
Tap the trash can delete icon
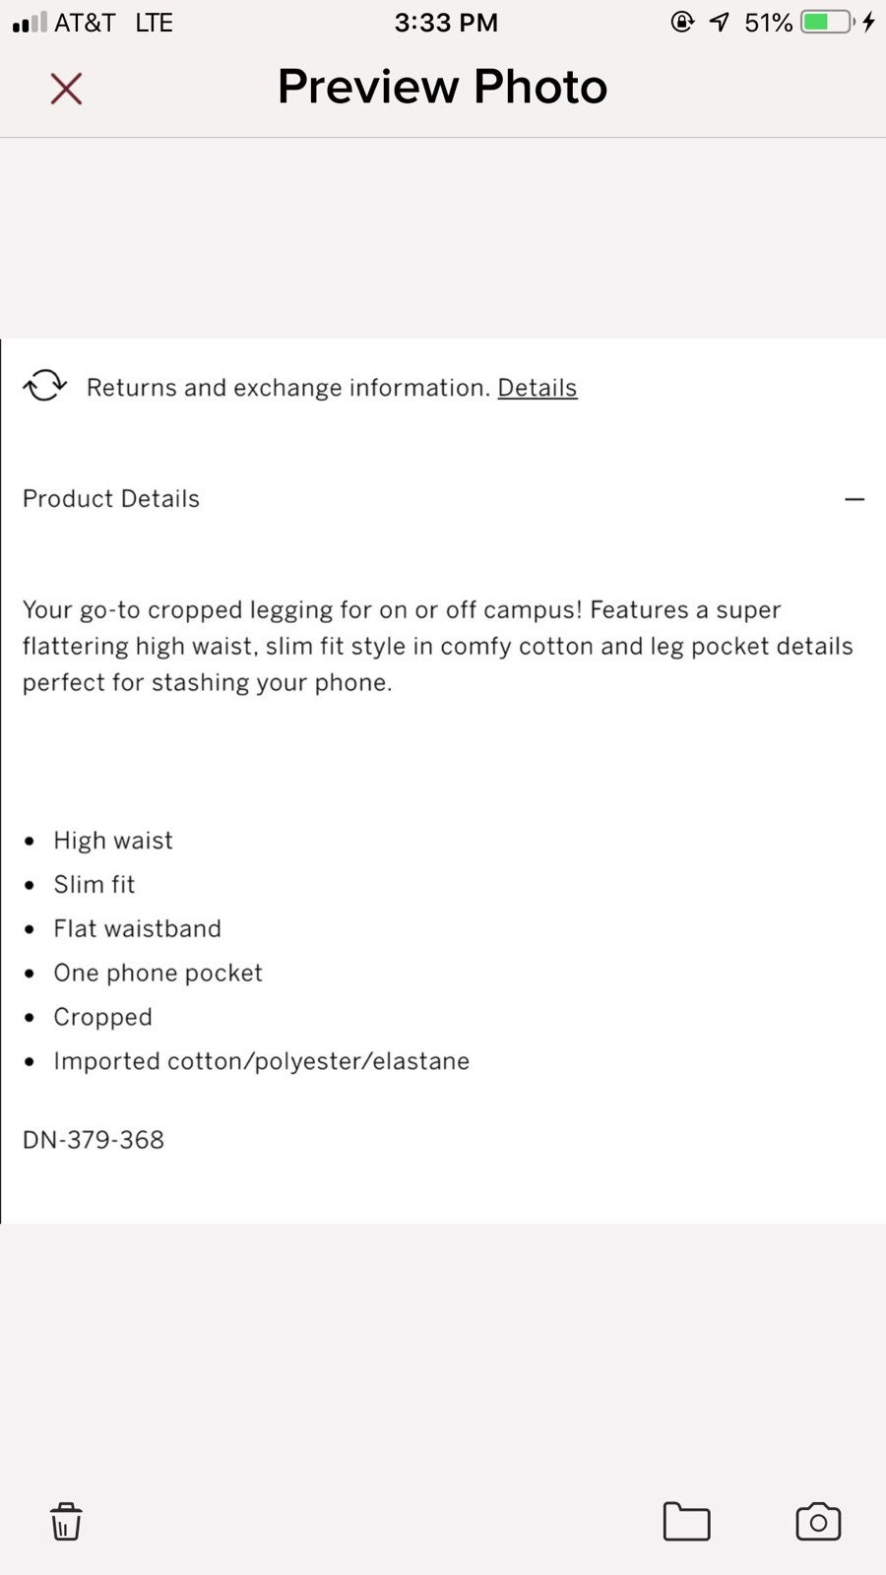coord(66,1521)
